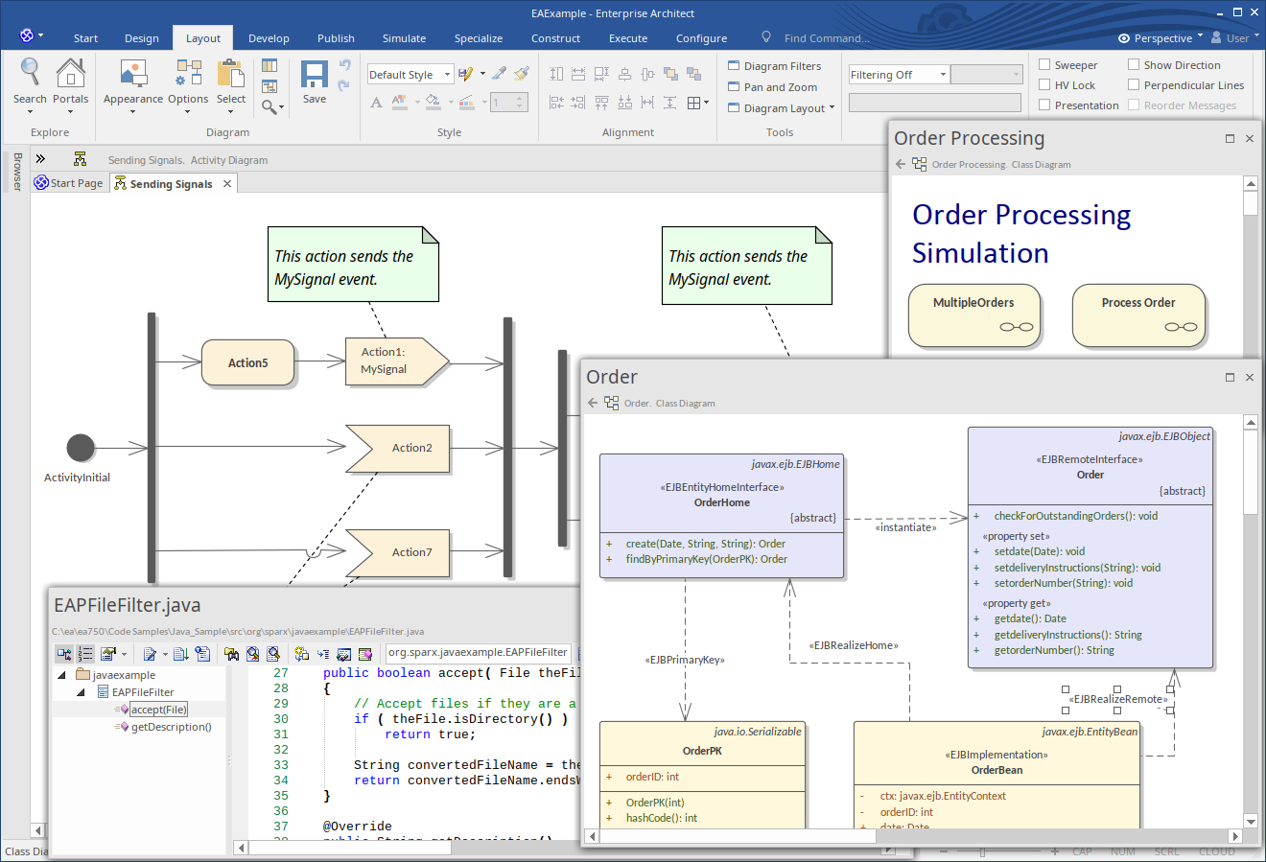Collapse the javaexample tree node
Image resolution: width=1266 pixels, height=862 pixels.
pyautogui.click(x=62, y=675)
